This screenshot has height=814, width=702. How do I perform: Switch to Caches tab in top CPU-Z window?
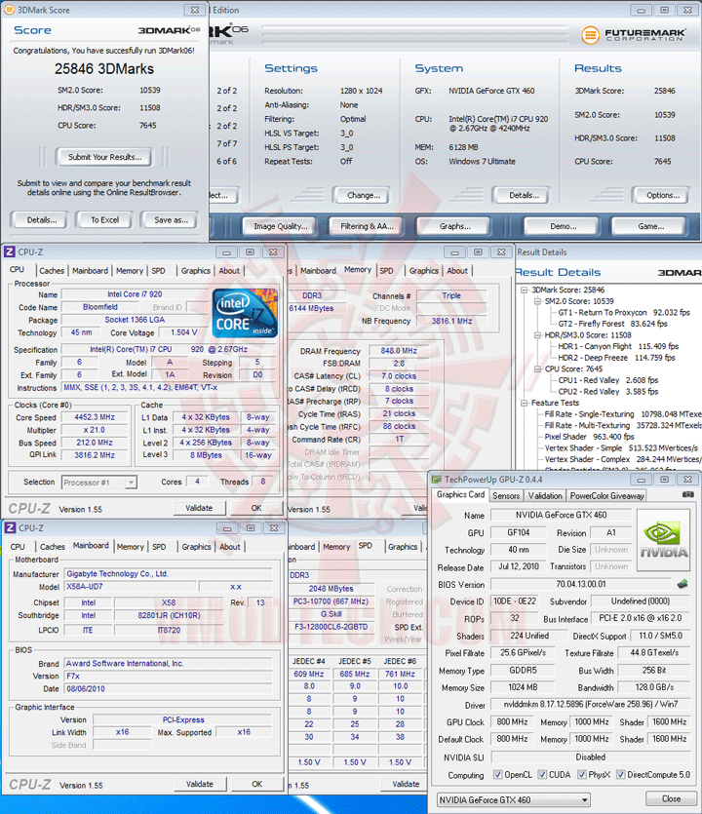coord(52,270)
